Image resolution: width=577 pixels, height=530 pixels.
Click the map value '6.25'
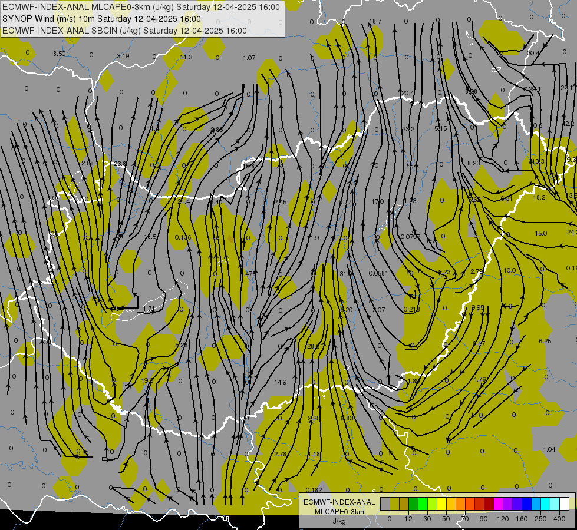point(545,341)
